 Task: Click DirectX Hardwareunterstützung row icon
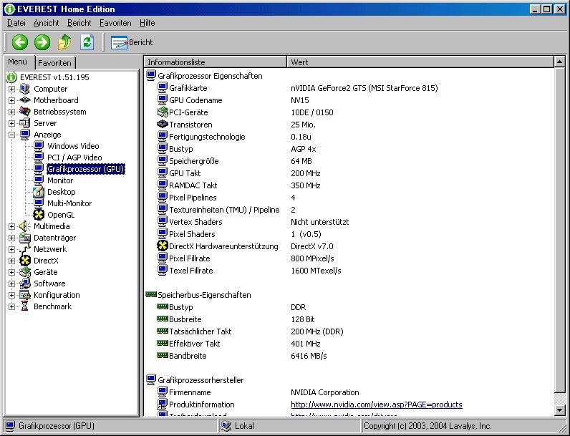(162, 246)
